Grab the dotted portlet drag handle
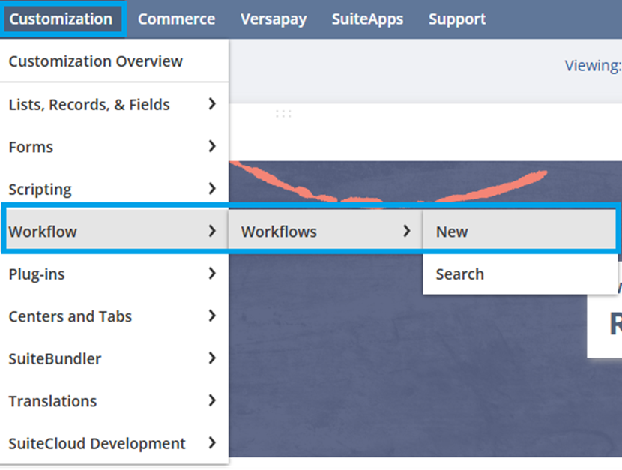622x470 pixels. point(283,114)
